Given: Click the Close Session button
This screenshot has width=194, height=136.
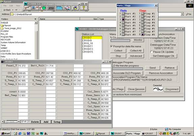Looking at the screenshot, I should tap(136, 89).
